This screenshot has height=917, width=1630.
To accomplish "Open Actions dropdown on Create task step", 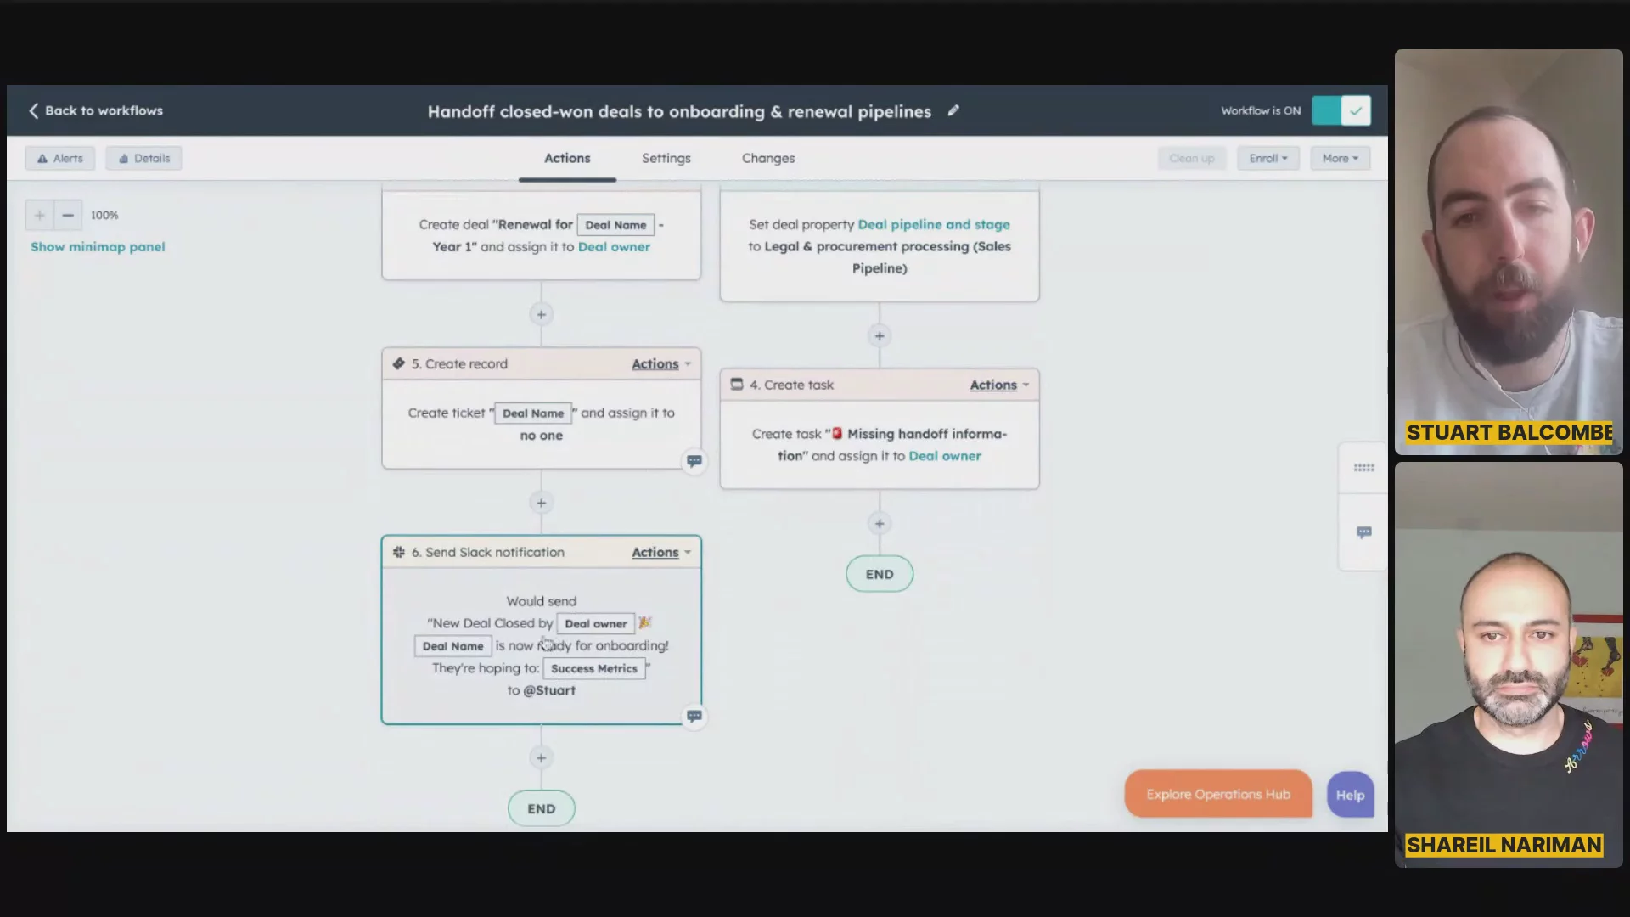I will point(999,385).
